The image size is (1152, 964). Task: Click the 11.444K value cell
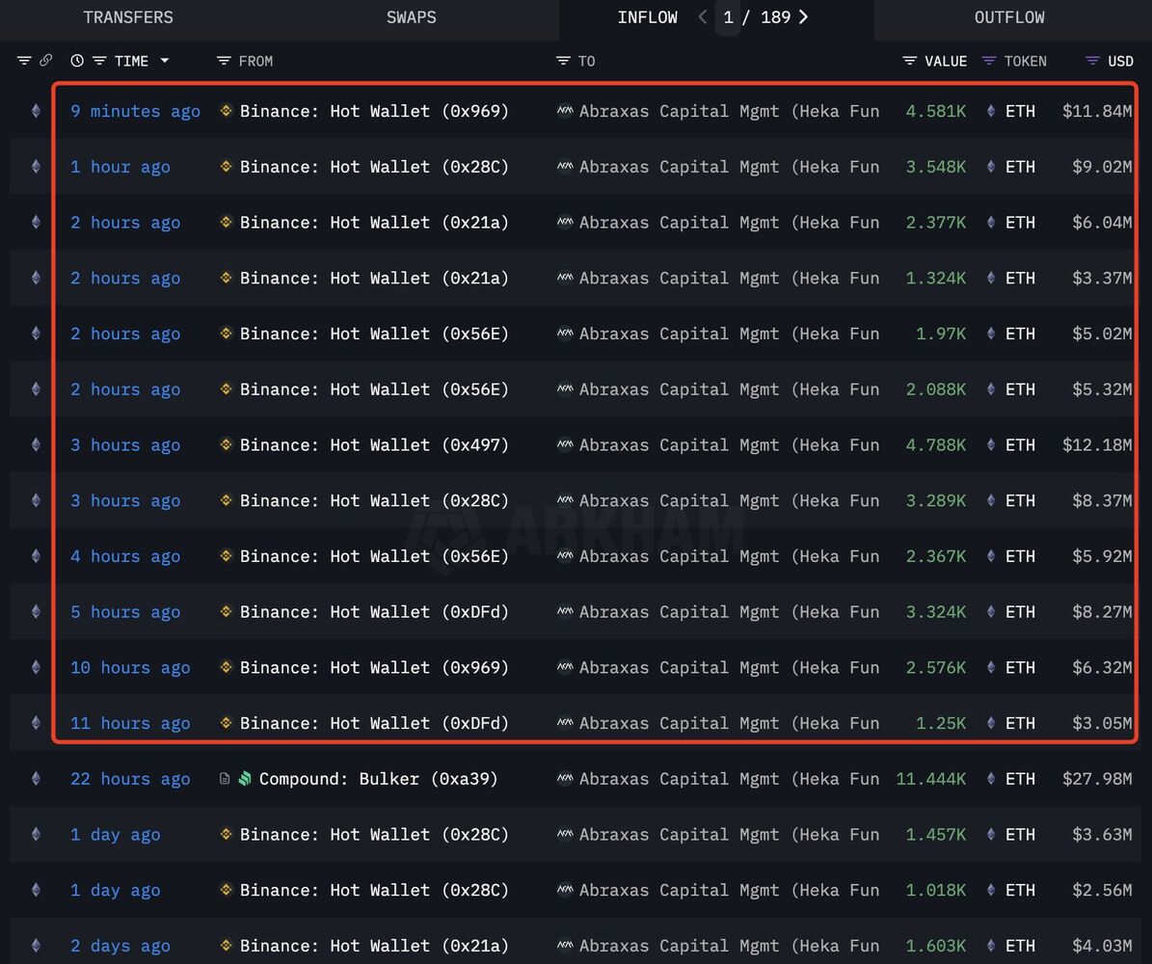[931, 779]
